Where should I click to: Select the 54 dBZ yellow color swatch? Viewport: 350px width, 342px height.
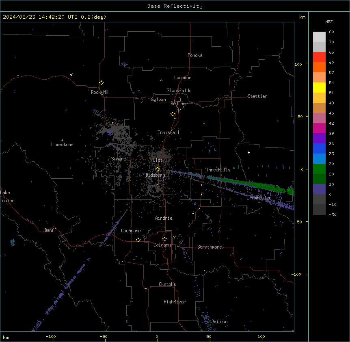click(x=319, y=87)
